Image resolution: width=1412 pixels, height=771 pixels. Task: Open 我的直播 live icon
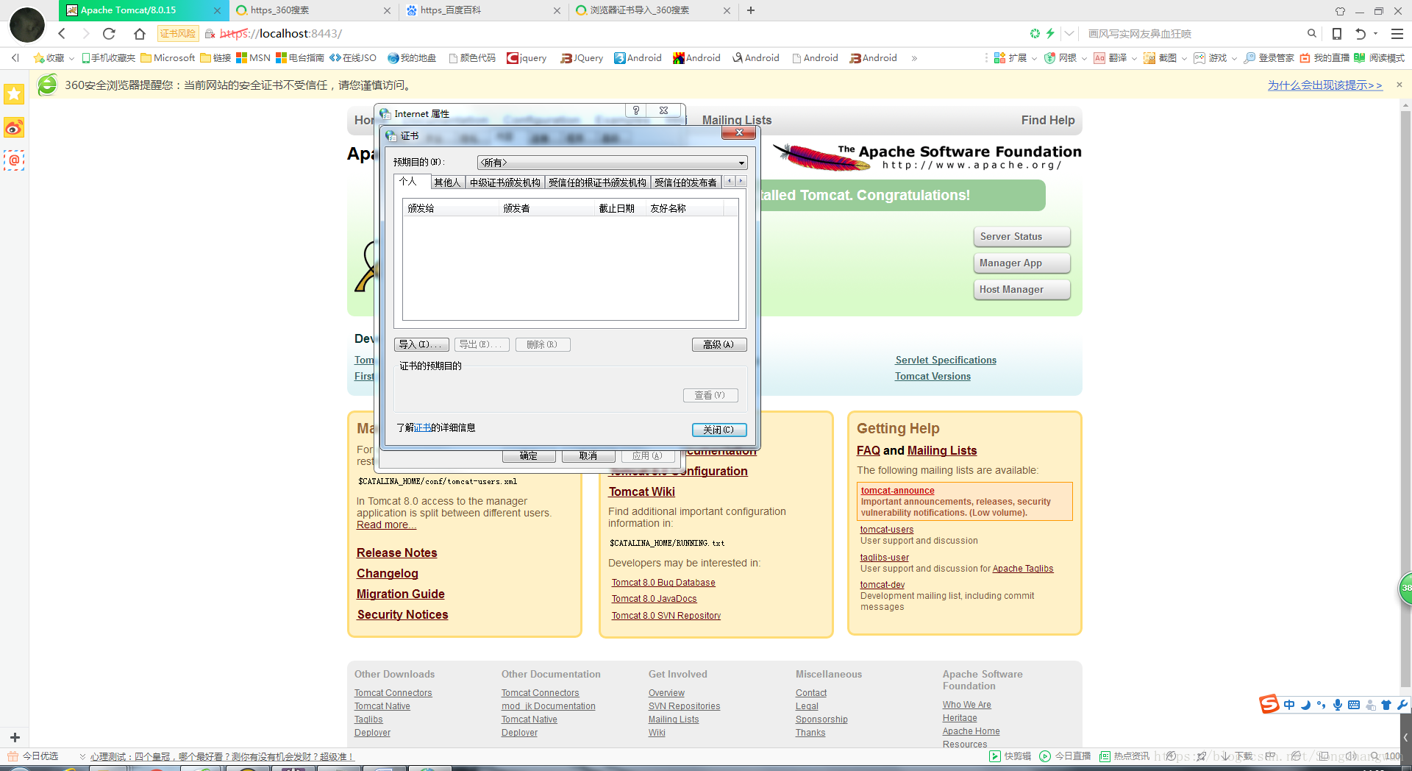(x=1324, y=58)
